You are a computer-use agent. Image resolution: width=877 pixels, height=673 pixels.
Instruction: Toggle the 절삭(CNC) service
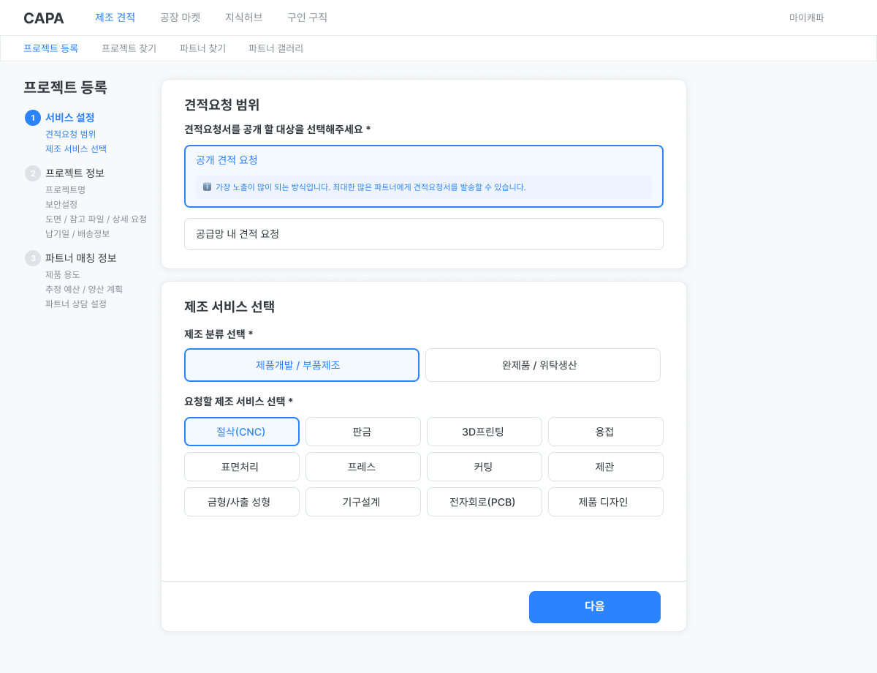(241, 432)
